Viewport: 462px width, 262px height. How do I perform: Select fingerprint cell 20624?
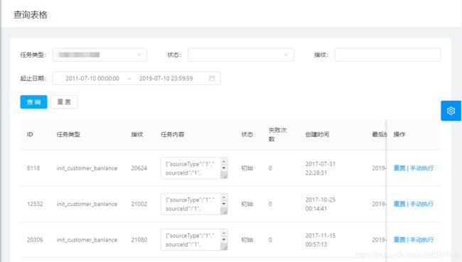pos(139,168)
